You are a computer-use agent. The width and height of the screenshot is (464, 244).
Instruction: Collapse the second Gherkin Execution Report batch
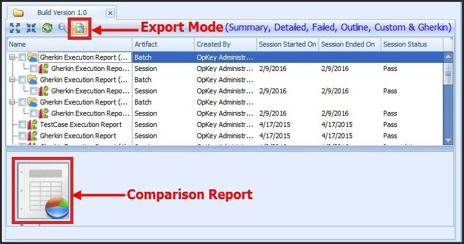coord(12,80)
